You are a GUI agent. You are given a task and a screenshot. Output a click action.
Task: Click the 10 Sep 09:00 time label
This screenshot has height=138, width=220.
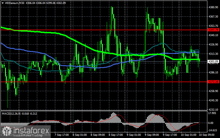(207, 135)
